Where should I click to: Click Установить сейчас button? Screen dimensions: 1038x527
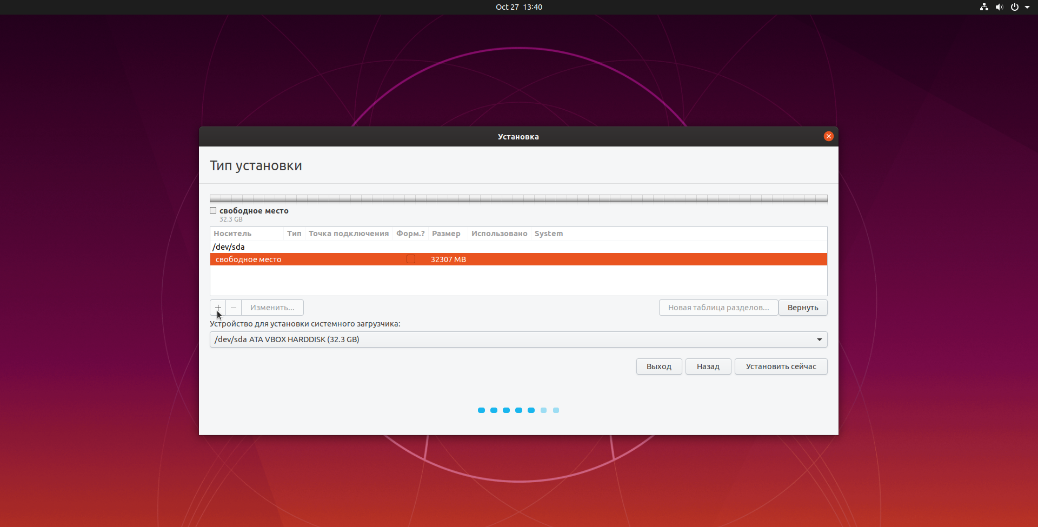(781, 366)
